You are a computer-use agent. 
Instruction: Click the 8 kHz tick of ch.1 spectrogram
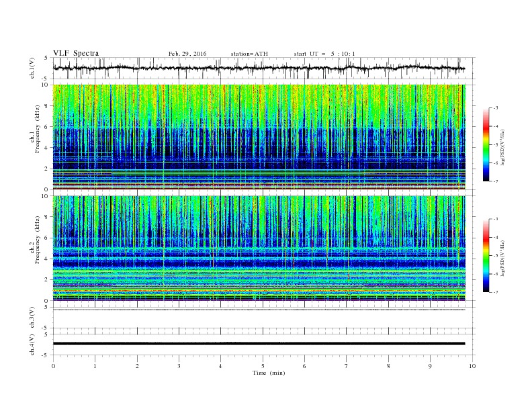(x=46, y=106)
